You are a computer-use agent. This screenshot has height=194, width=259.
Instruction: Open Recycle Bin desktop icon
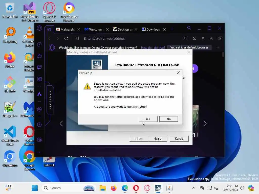[x=10, y=11]
